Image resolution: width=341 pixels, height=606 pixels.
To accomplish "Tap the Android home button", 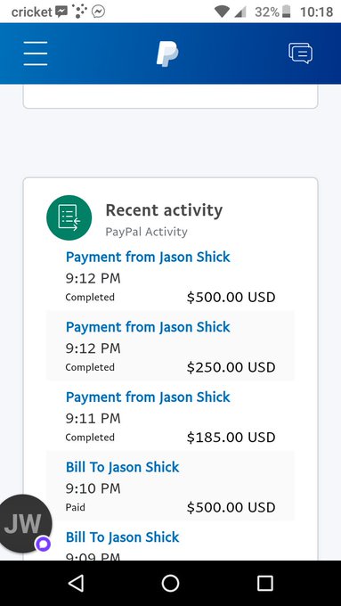I will coord(170,583).
